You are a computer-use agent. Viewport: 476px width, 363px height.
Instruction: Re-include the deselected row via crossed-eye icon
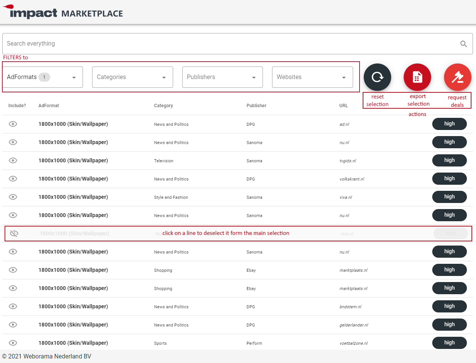point(14,233)
